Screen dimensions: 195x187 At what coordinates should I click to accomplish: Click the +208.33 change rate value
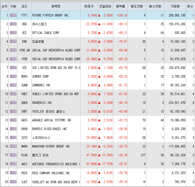(x=122, y=15)
